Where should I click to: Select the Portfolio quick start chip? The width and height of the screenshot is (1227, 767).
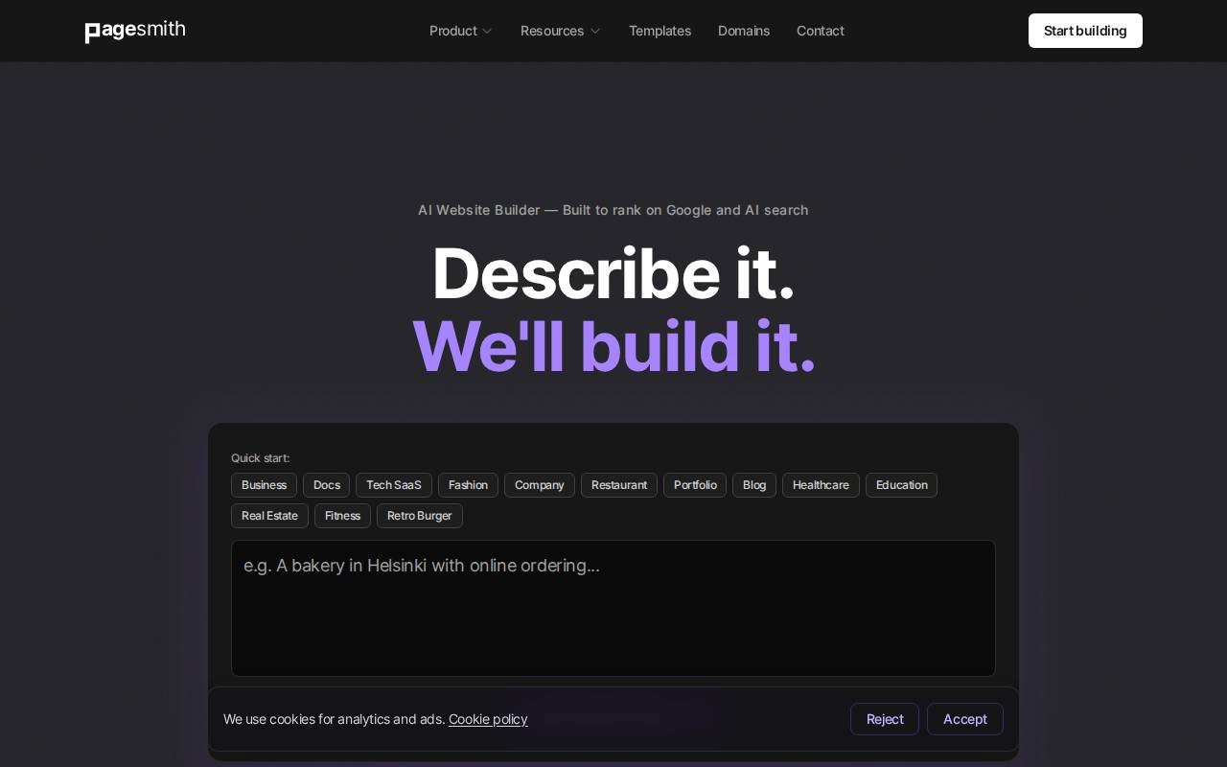pos(695,485)
